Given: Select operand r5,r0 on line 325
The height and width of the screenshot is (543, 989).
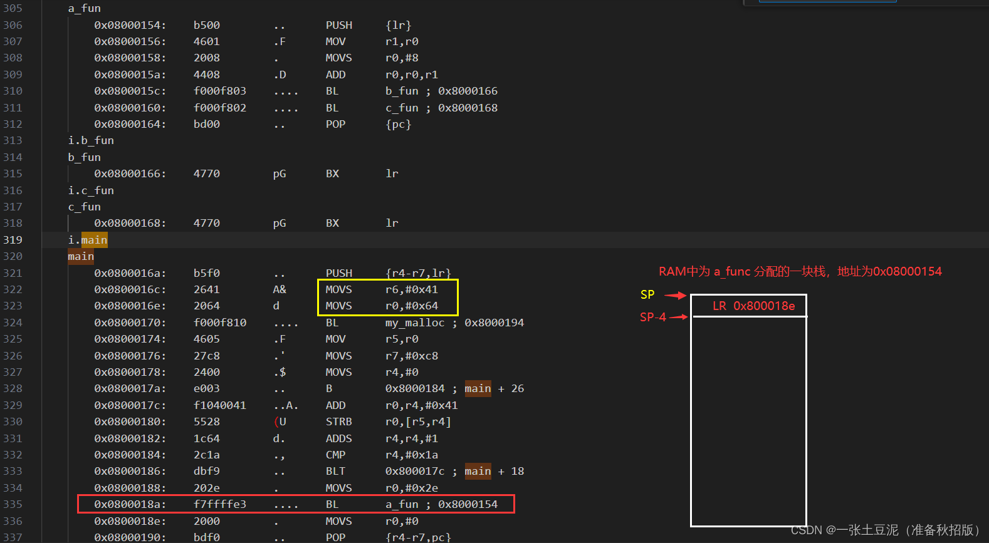Looking at the screenshot, I should coord(402,339).
